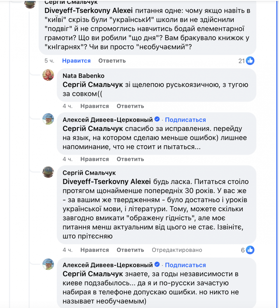Click Подписаться on the bottom comment
This screenshot has height=308, width=279.
pyautogui.click(x=185, y=265)
